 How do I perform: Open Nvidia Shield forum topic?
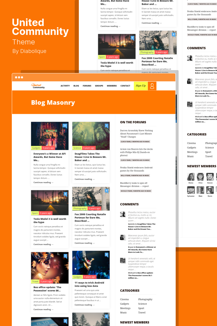point(136,169)
